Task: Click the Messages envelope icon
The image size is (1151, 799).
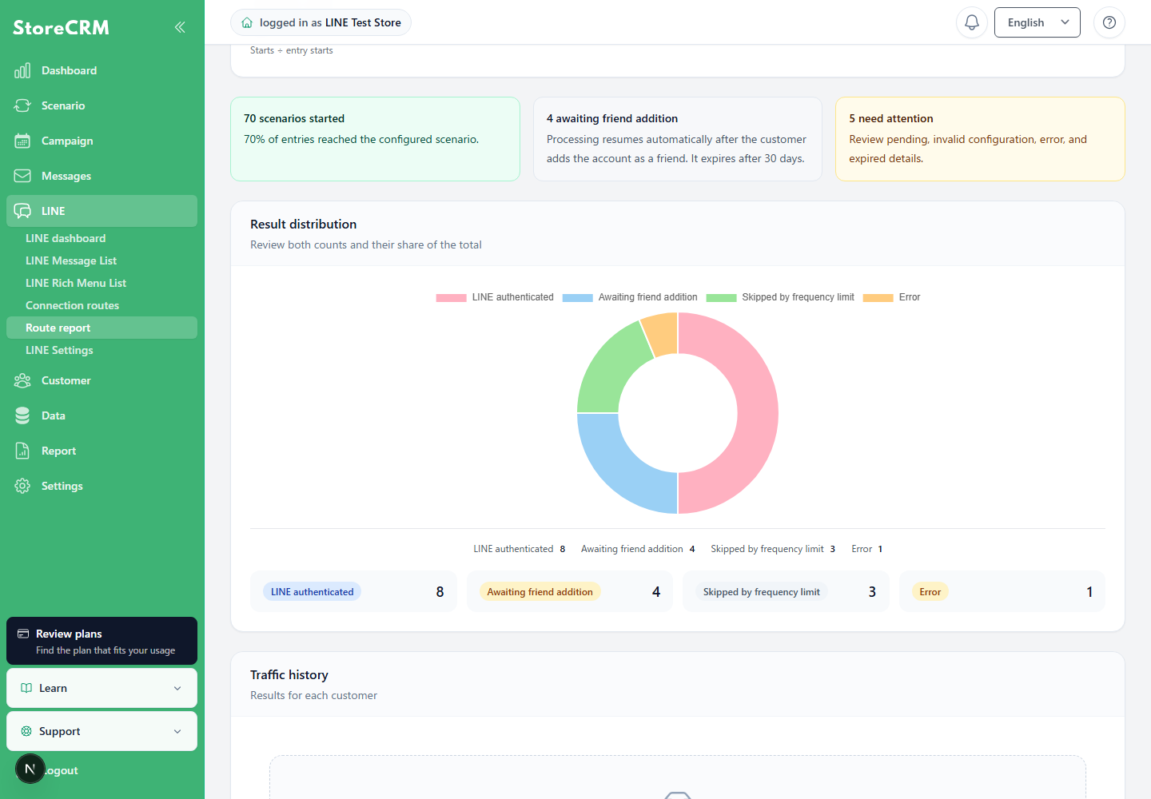Action: point(22,176)
